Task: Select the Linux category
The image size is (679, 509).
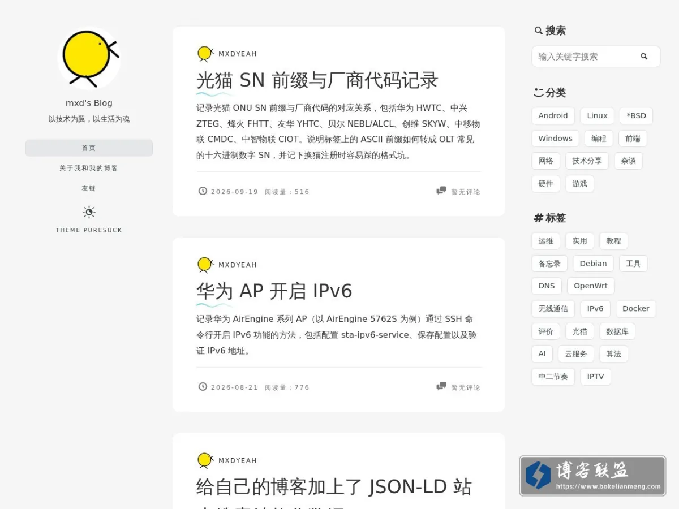Action: (597, 115)
